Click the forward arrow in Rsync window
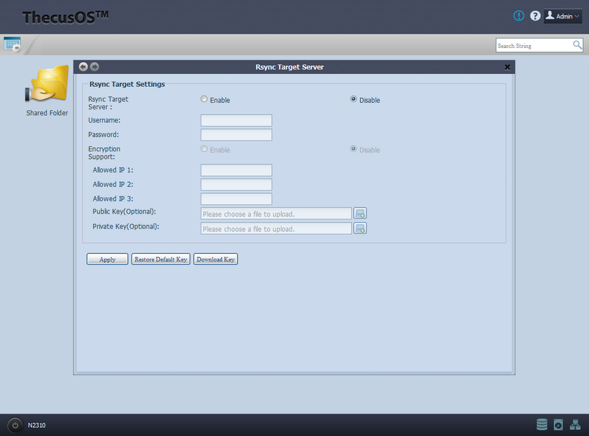This screenshot has height=436, width=589. (95, 66)
